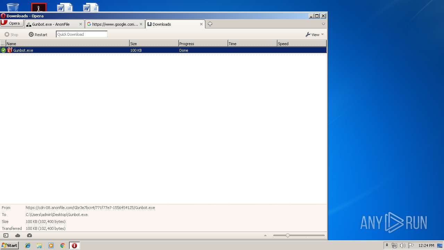Image resolution: width=444 pixels, height=250 pixels.
Task: Open the Opera main menu button
Action: [x=12, y=23]
